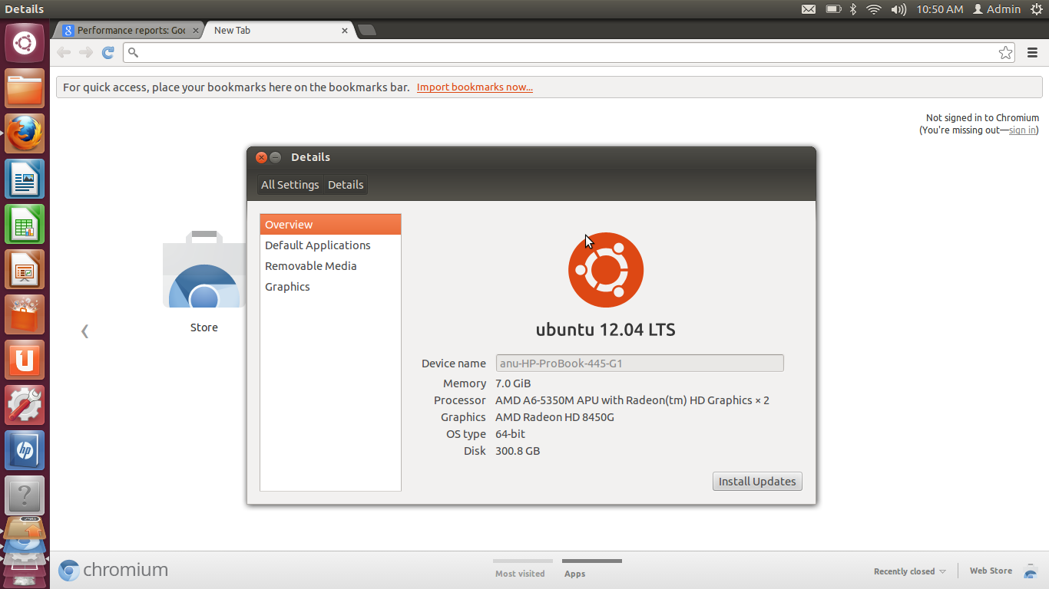Click the Ubuntu logo in Details

[606, 270]
